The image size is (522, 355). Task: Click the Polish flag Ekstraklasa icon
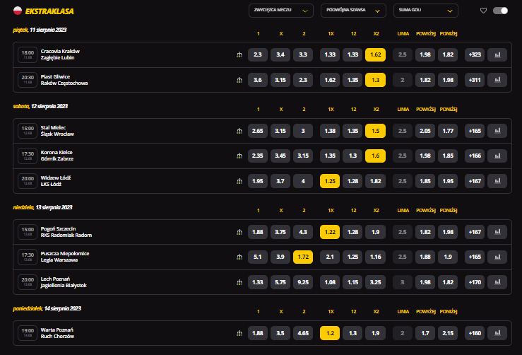click(x=18, y=11)
